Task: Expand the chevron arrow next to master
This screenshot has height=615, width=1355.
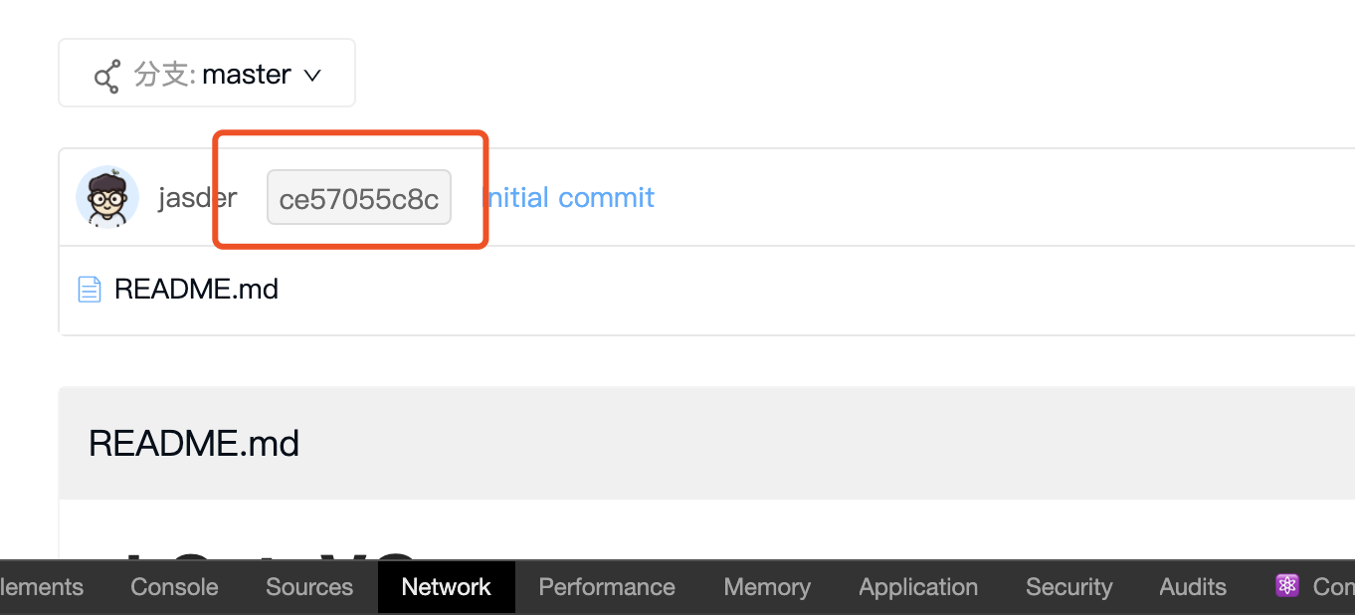Action: tap(312, 76)
